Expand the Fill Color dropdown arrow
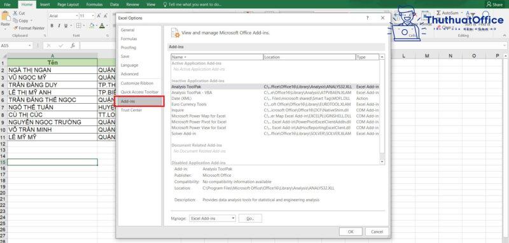This screenshot has height=243, width=509. click(97, 26)
